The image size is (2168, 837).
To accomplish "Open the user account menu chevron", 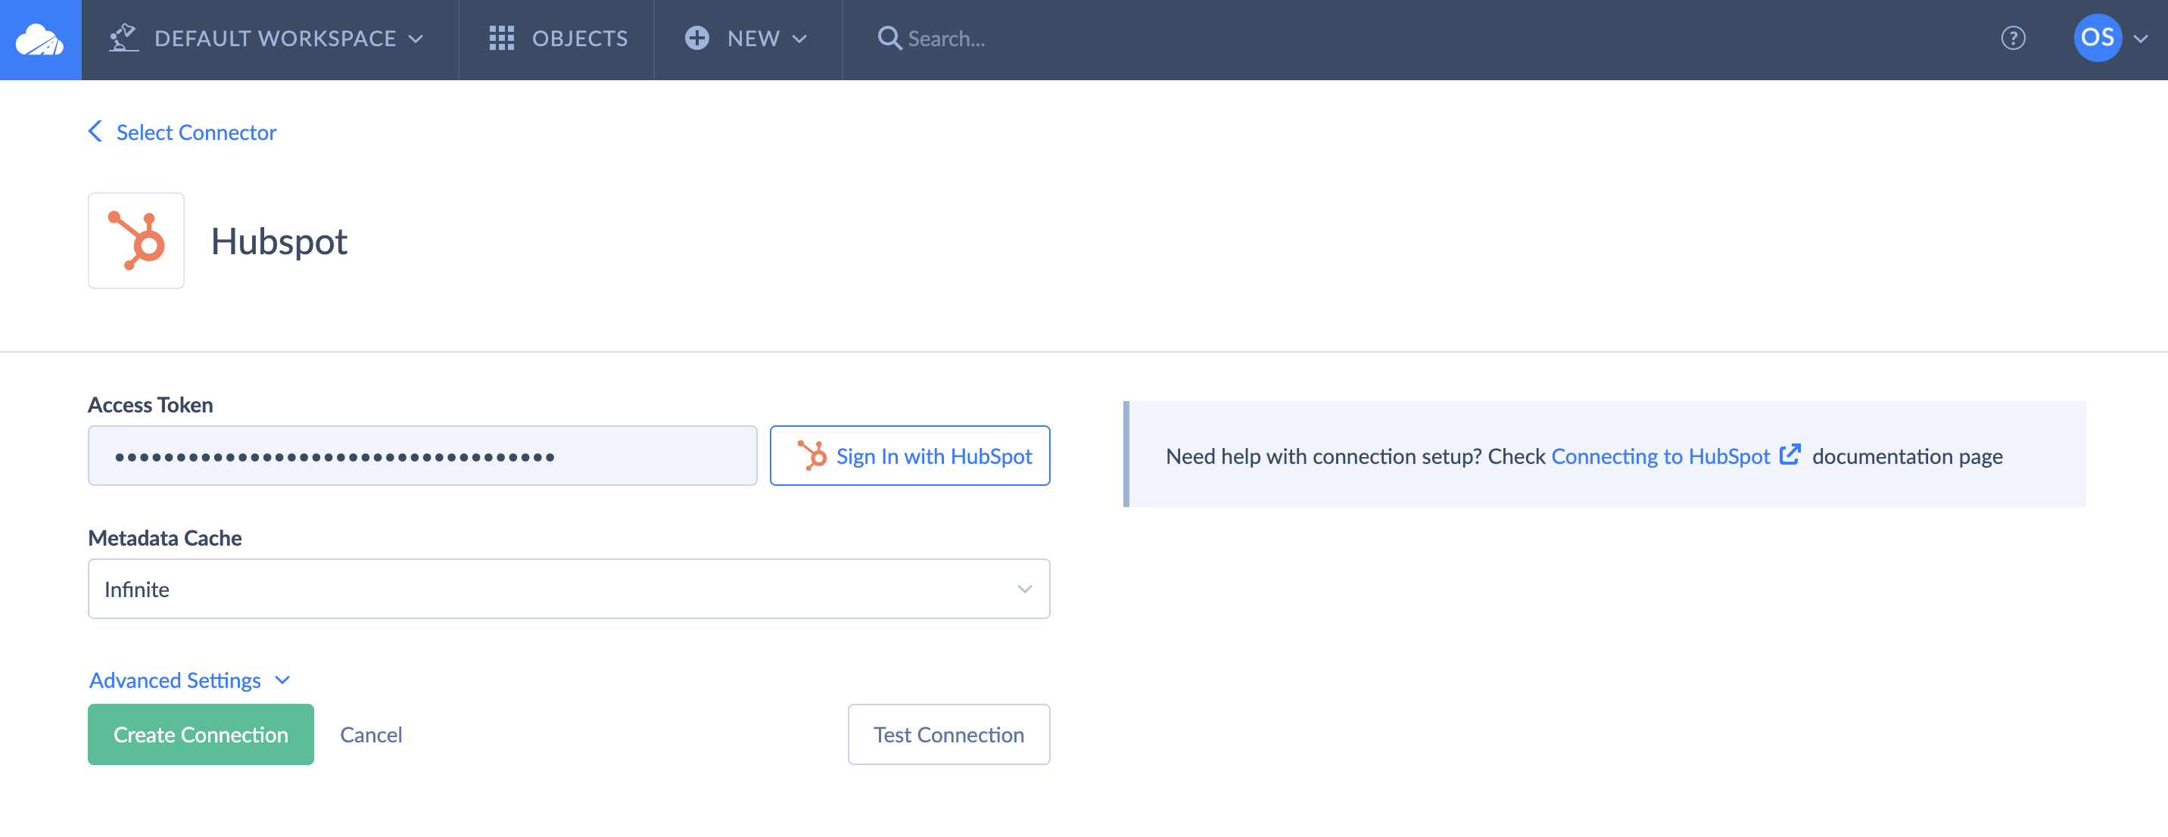I will click(2142, 39).
